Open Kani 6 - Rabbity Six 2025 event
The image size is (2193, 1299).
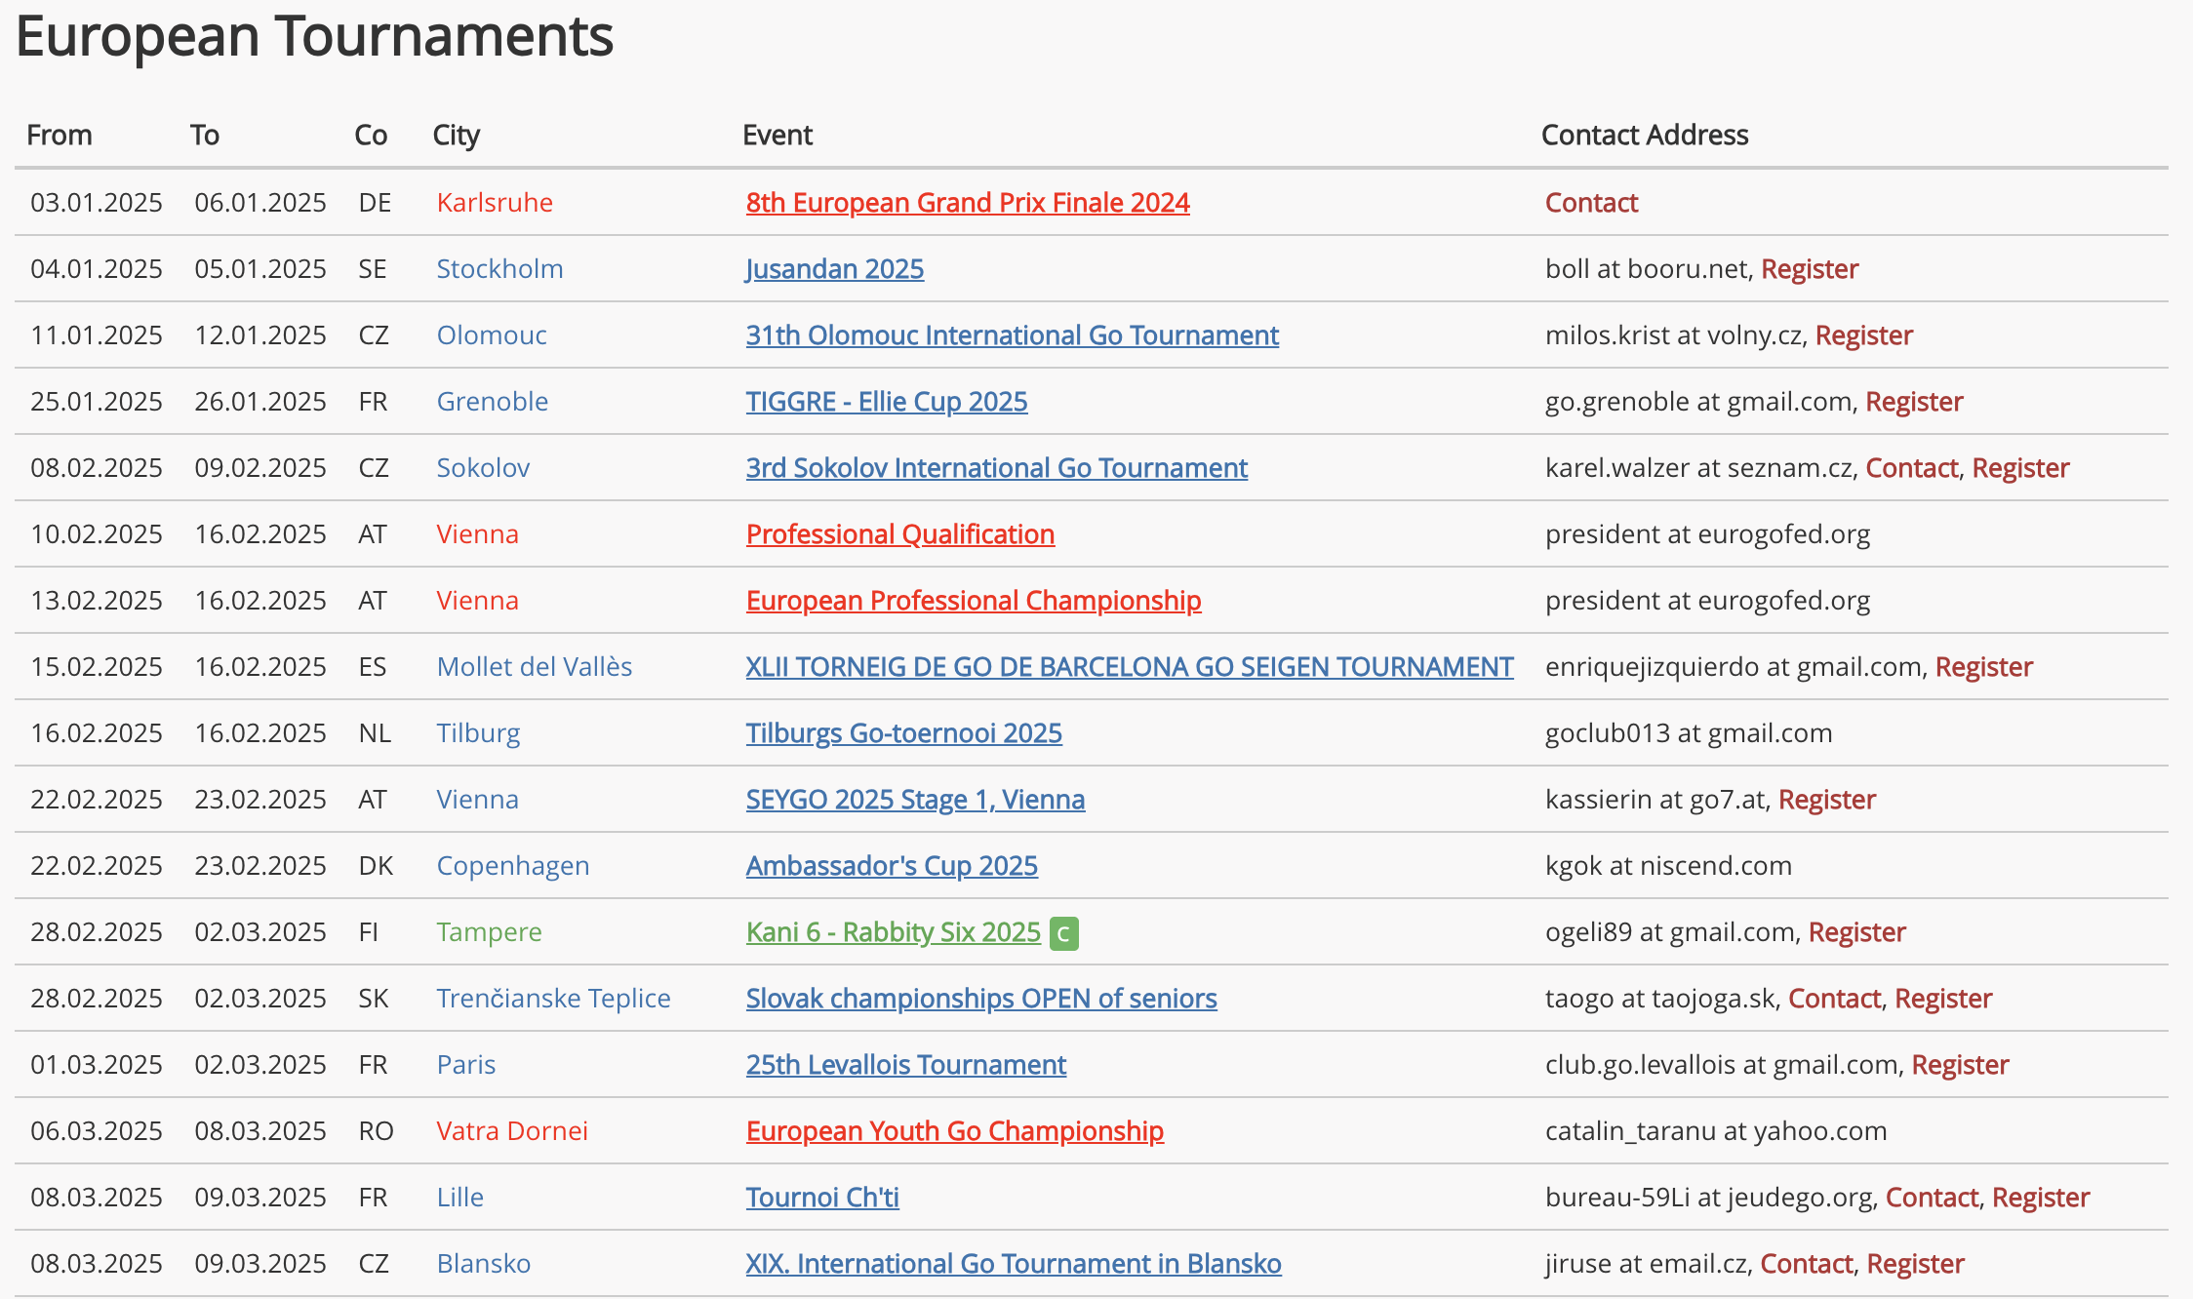893,932
